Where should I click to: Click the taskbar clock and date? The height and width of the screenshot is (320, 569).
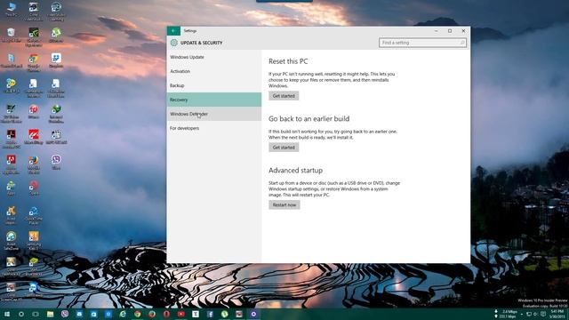pyautogui.click(x=557, y=314)
